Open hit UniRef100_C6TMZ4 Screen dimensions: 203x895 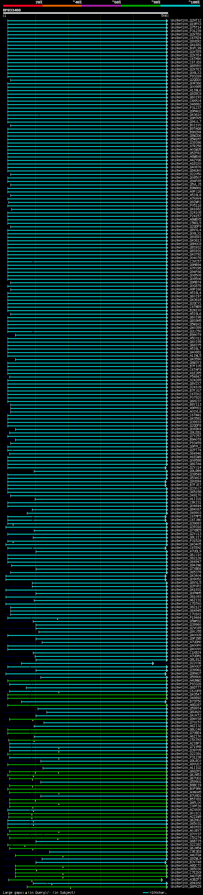pyautogui.click(x=186, y=38)
